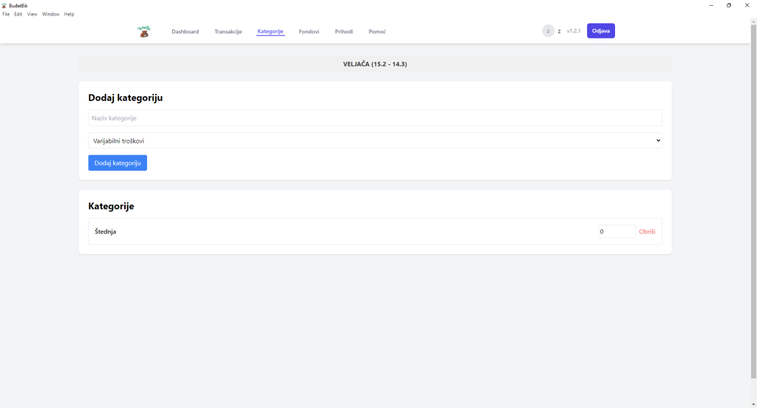Click the Štednja budget amount field
757x408 pixels.
617,231
